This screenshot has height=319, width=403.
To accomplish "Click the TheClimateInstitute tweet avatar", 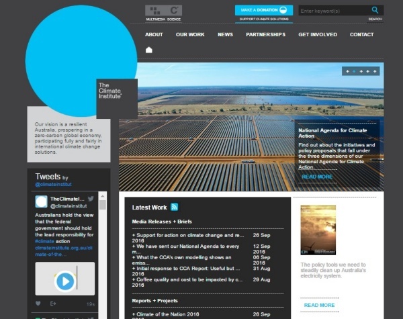I will click(x=42, y=201).
